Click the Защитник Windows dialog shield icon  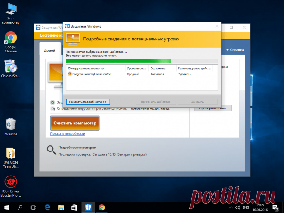(67, 26)
